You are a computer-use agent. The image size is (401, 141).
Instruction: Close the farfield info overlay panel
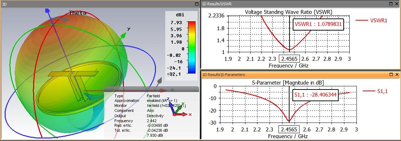click(172, 90)
